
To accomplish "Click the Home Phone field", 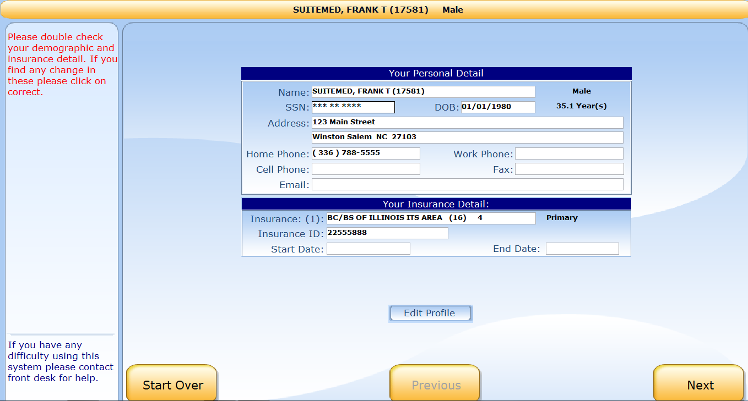I will (366, 153).
